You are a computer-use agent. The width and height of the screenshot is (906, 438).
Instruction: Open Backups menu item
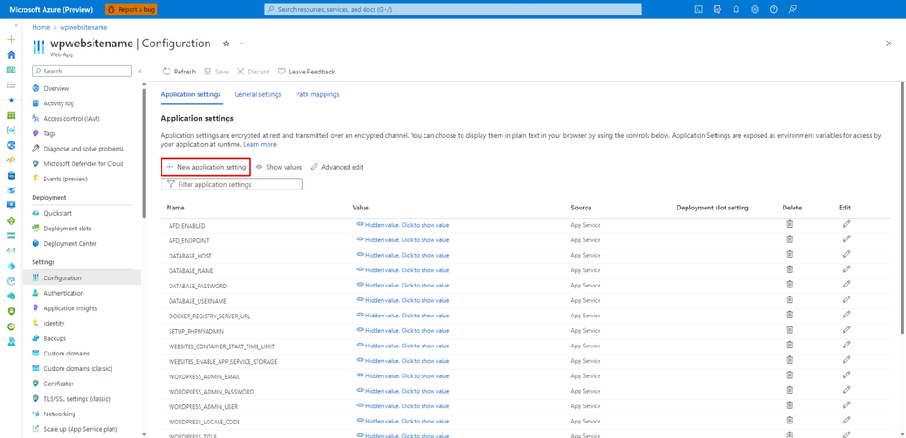click(55, 338)
